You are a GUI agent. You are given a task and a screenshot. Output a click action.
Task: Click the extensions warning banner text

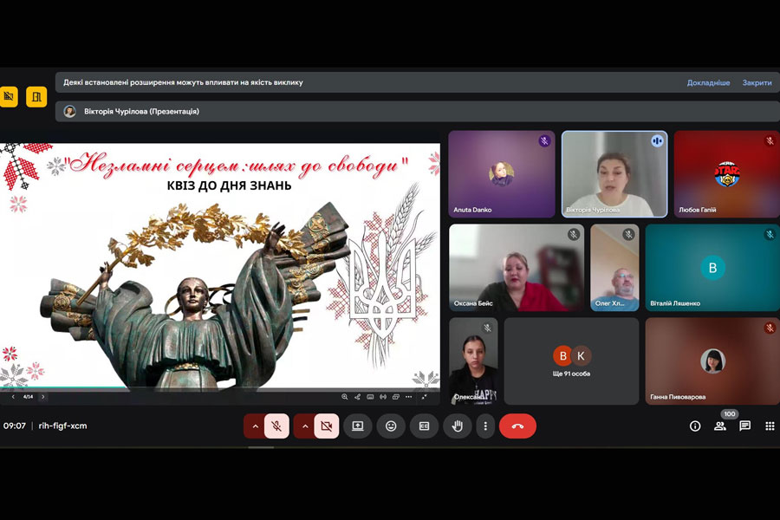click(183, 82)
